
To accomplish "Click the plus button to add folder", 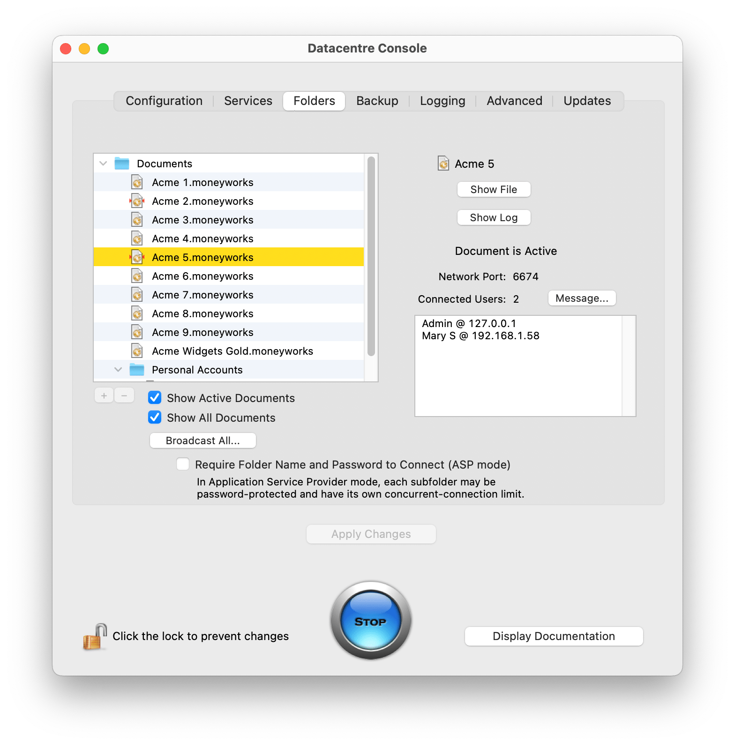I will [x=104, y=395].
